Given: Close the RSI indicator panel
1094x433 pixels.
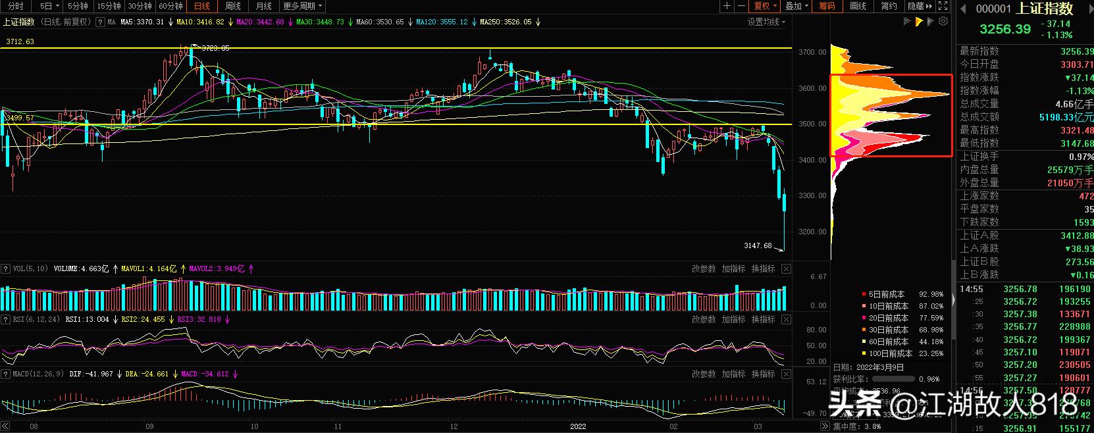Looking at the screenshot, I should (786, 319).
